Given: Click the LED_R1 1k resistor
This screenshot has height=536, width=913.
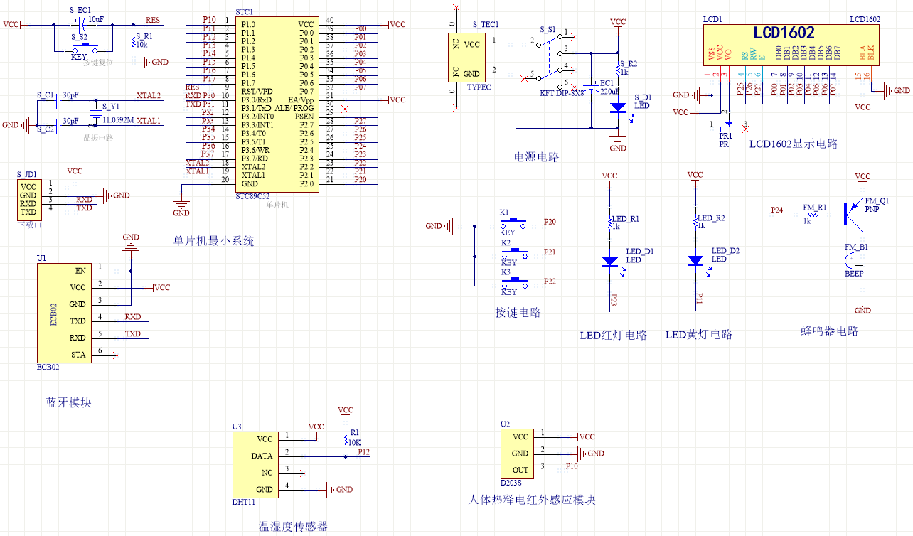Looking at the screenshot, I should click(x=610, y=223).
